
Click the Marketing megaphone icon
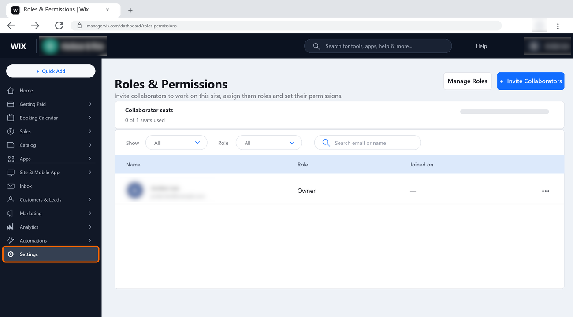pos(11,214)
